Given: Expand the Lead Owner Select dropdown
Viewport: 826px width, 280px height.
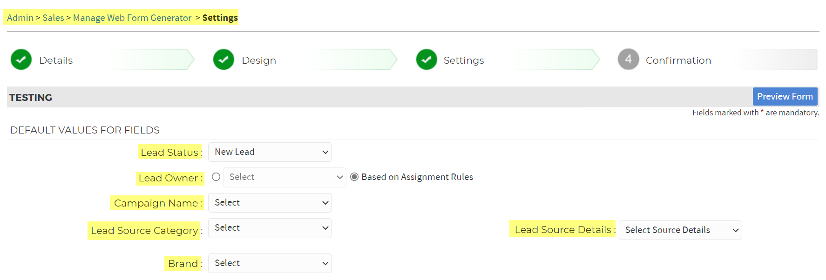Looking at the screenshot, I should [284, 177].
